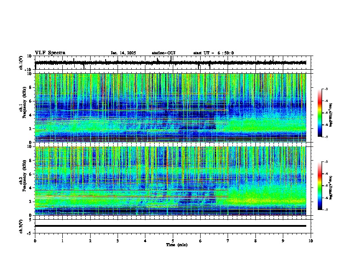
Task: Click the ch.2 spectrogram color bar
Action: (320, 186)
